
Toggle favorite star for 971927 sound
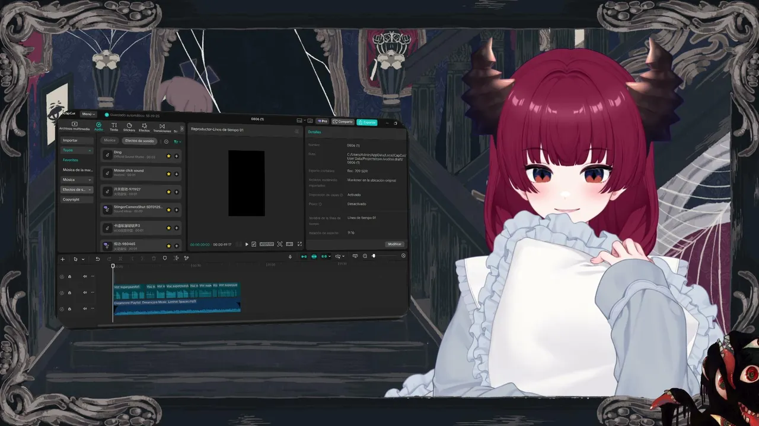(x=168, y=192)
